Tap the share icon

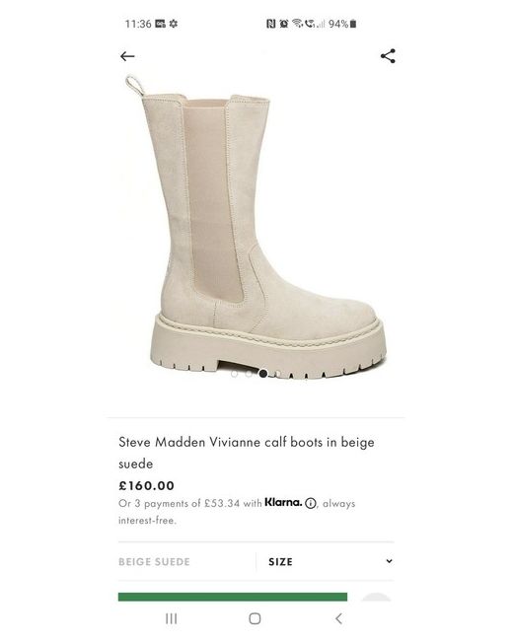click(x=388, y=56)
